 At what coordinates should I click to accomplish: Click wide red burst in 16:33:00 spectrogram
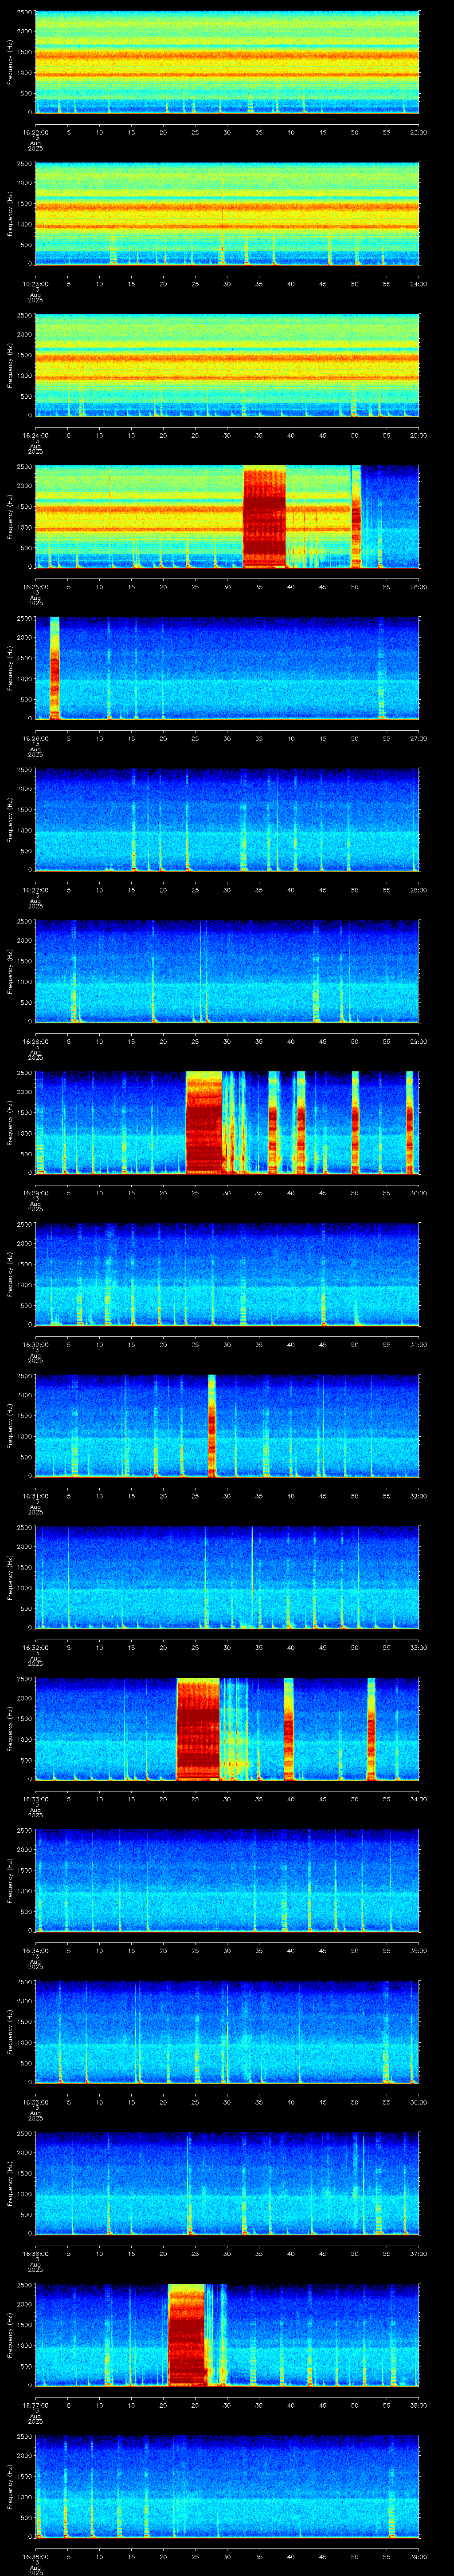[x=198, y=1729]
